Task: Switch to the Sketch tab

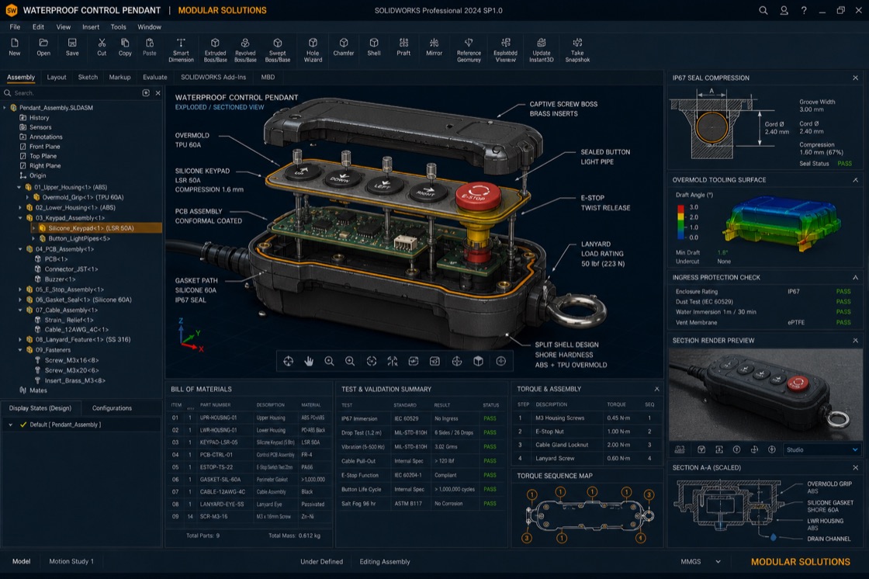Action: 88,77
